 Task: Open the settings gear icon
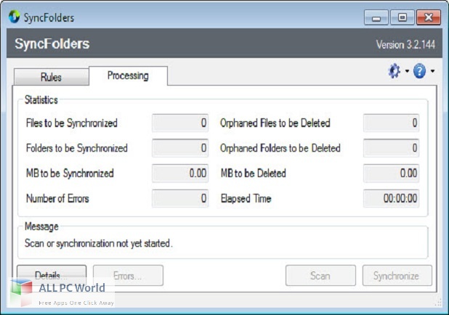coord(395,70)
